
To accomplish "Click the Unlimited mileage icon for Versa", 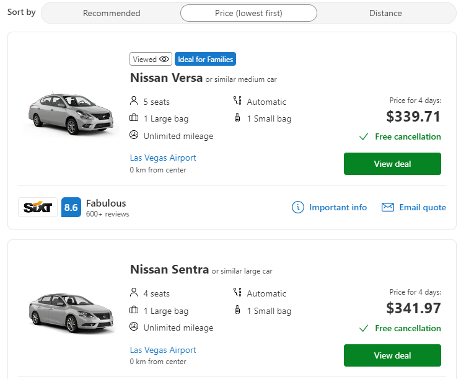I will [x=134, y=135].
